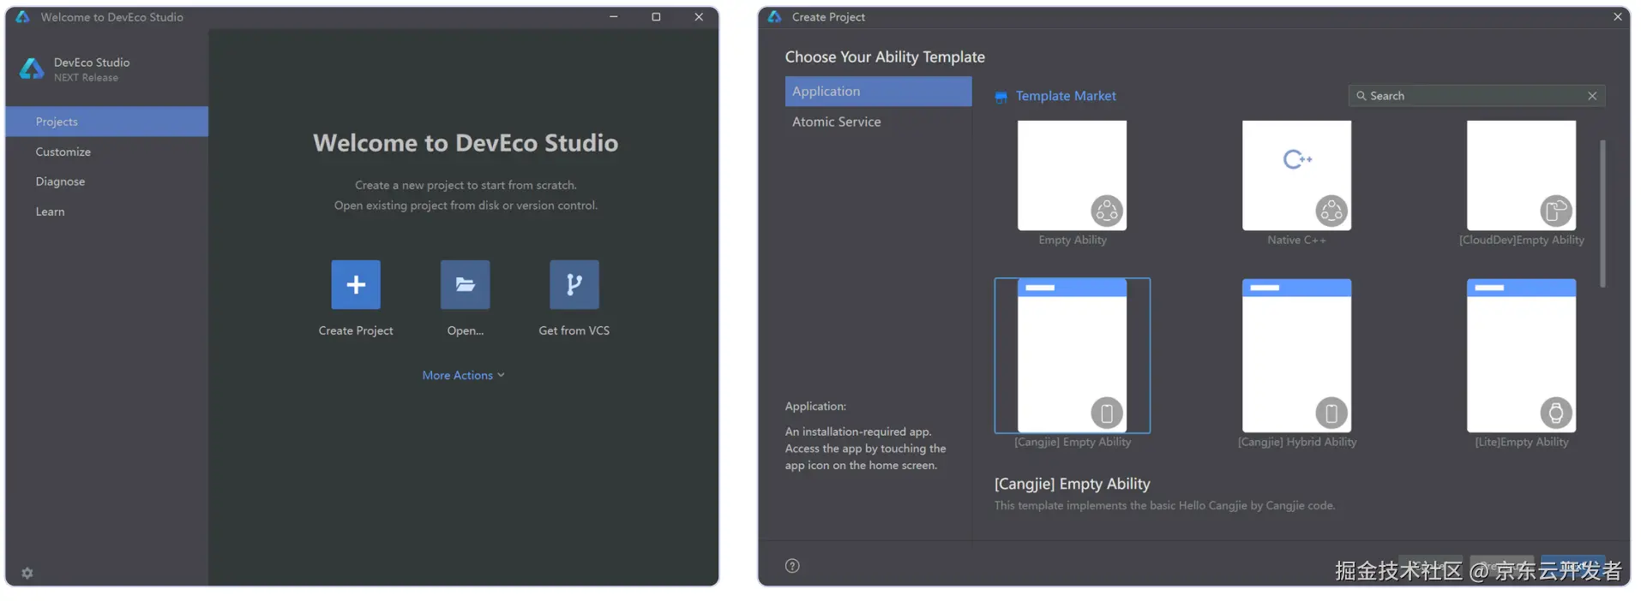
Task: Click the "[Lite]Empty Ability" label text
Action: point(1521,442)
